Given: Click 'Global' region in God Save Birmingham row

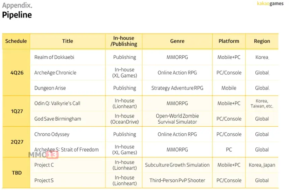Looking at the screenshot, I should pyautogui.click(x=262, y=119).
